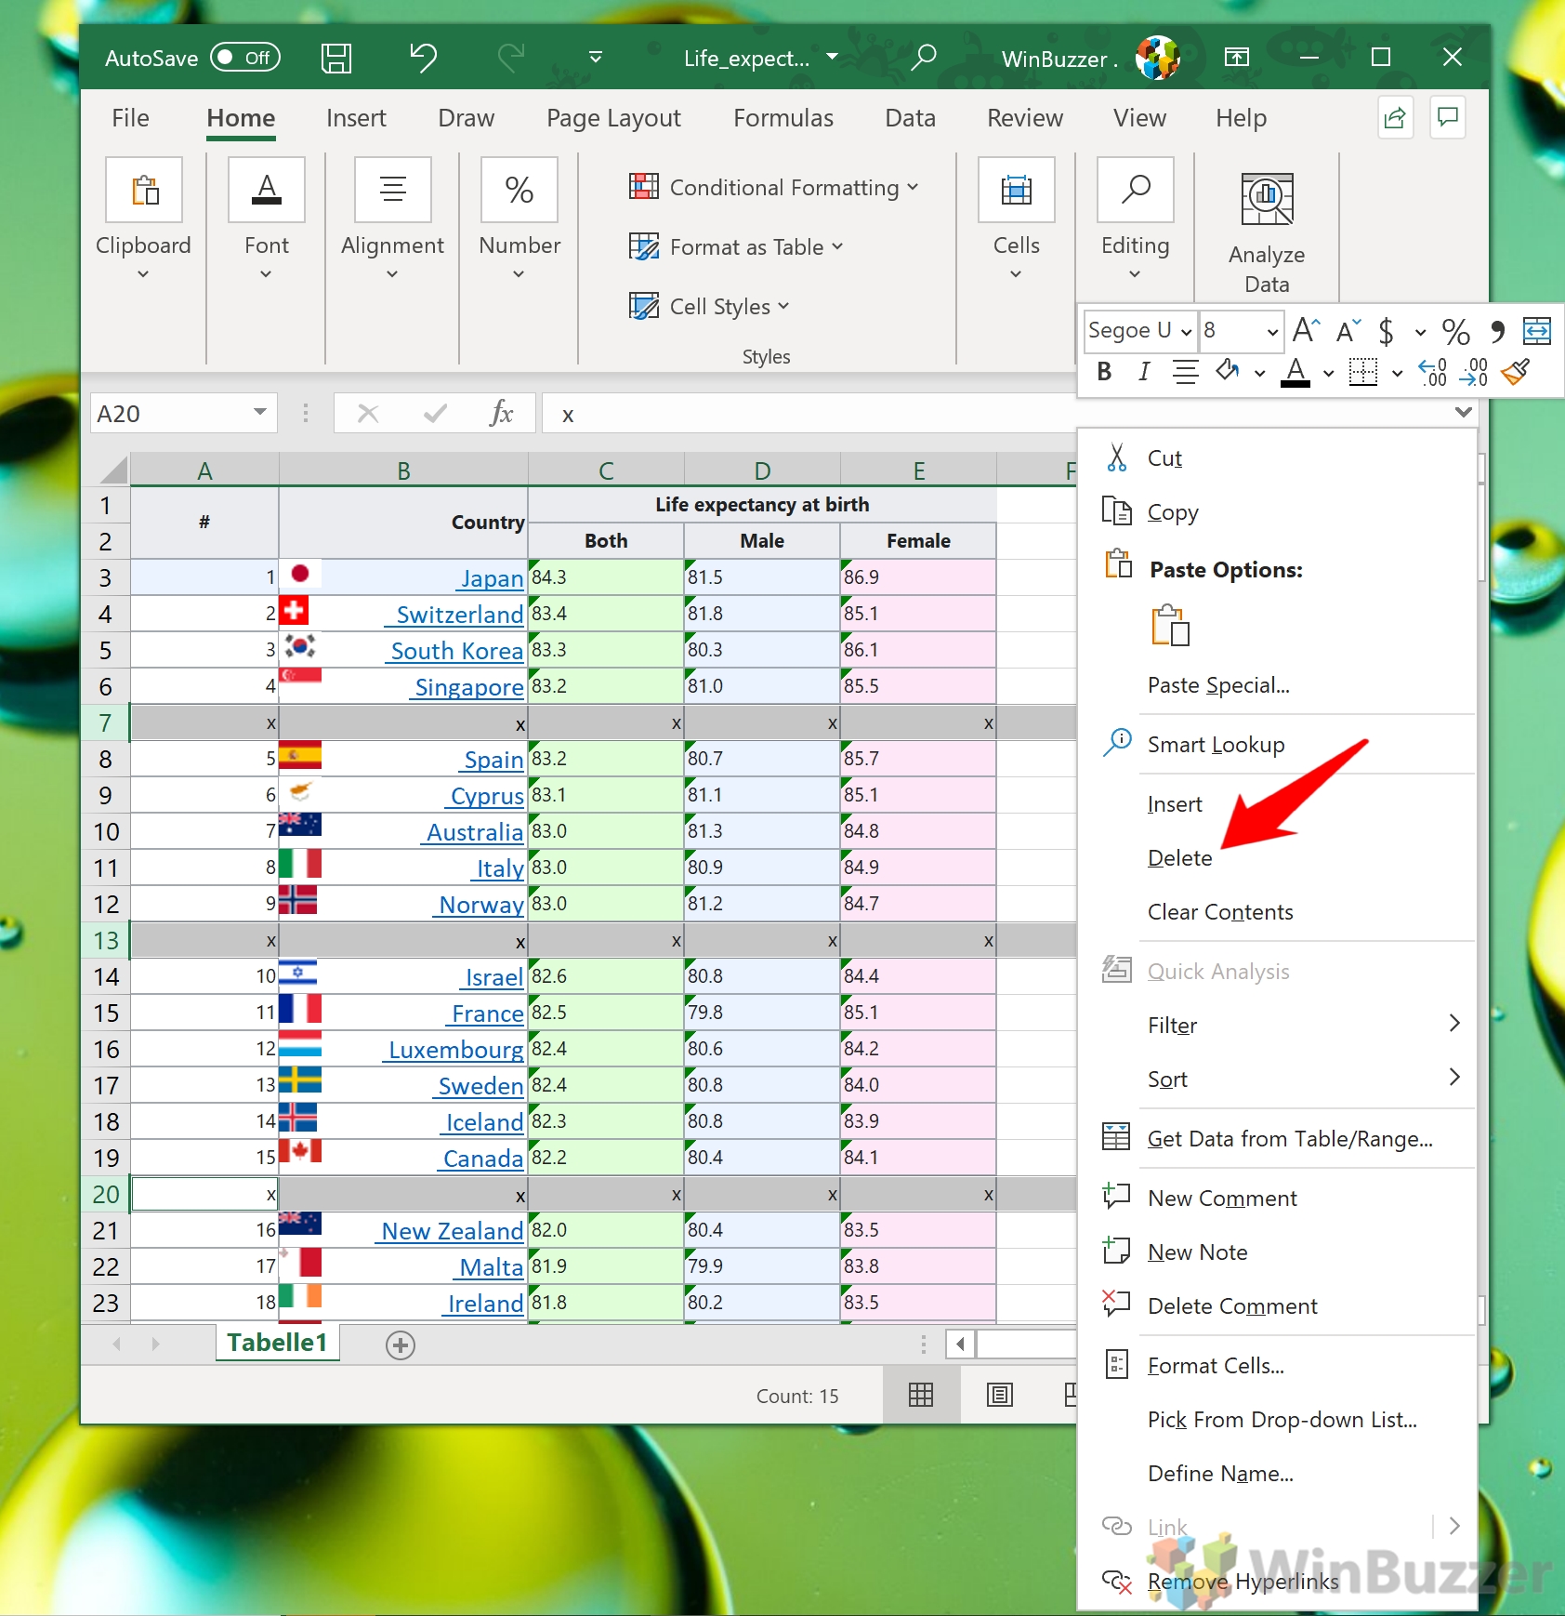Toggle Bold in mini toolbar

(1104, 372)
